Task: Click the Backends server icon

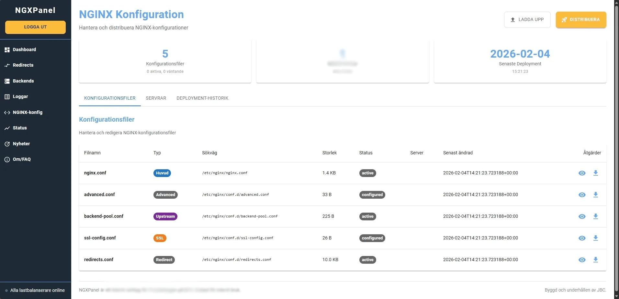Action: [7, 81]
